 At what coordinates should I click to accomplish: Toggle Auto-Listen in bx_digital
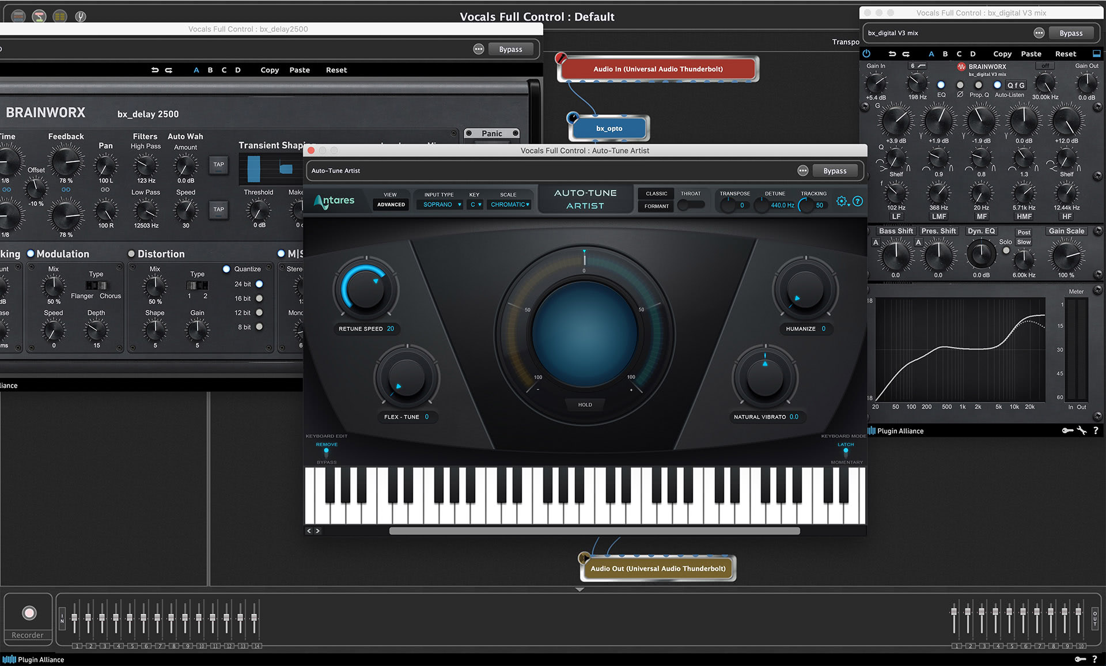[x=997, y=85]
